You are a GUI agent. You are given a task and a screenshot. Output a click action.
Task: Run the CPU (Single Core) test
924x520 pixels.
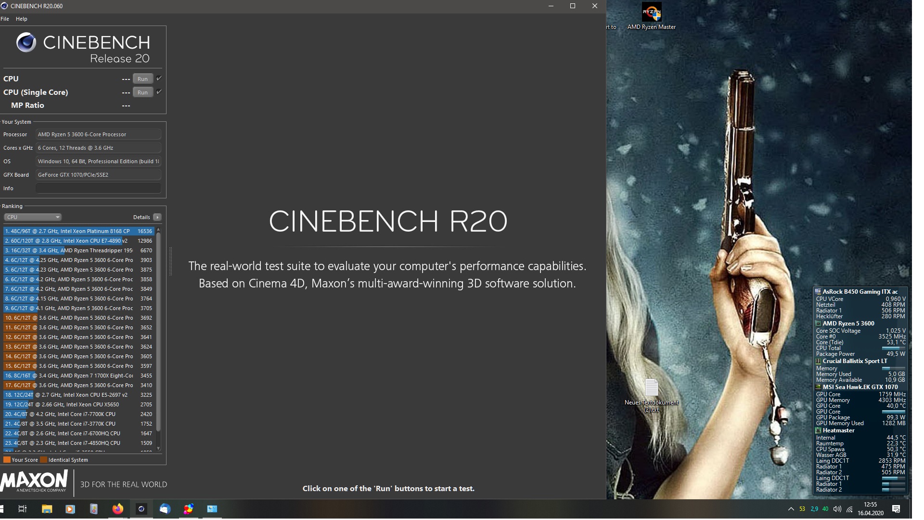pyautogui.click(x=143, y=92)
